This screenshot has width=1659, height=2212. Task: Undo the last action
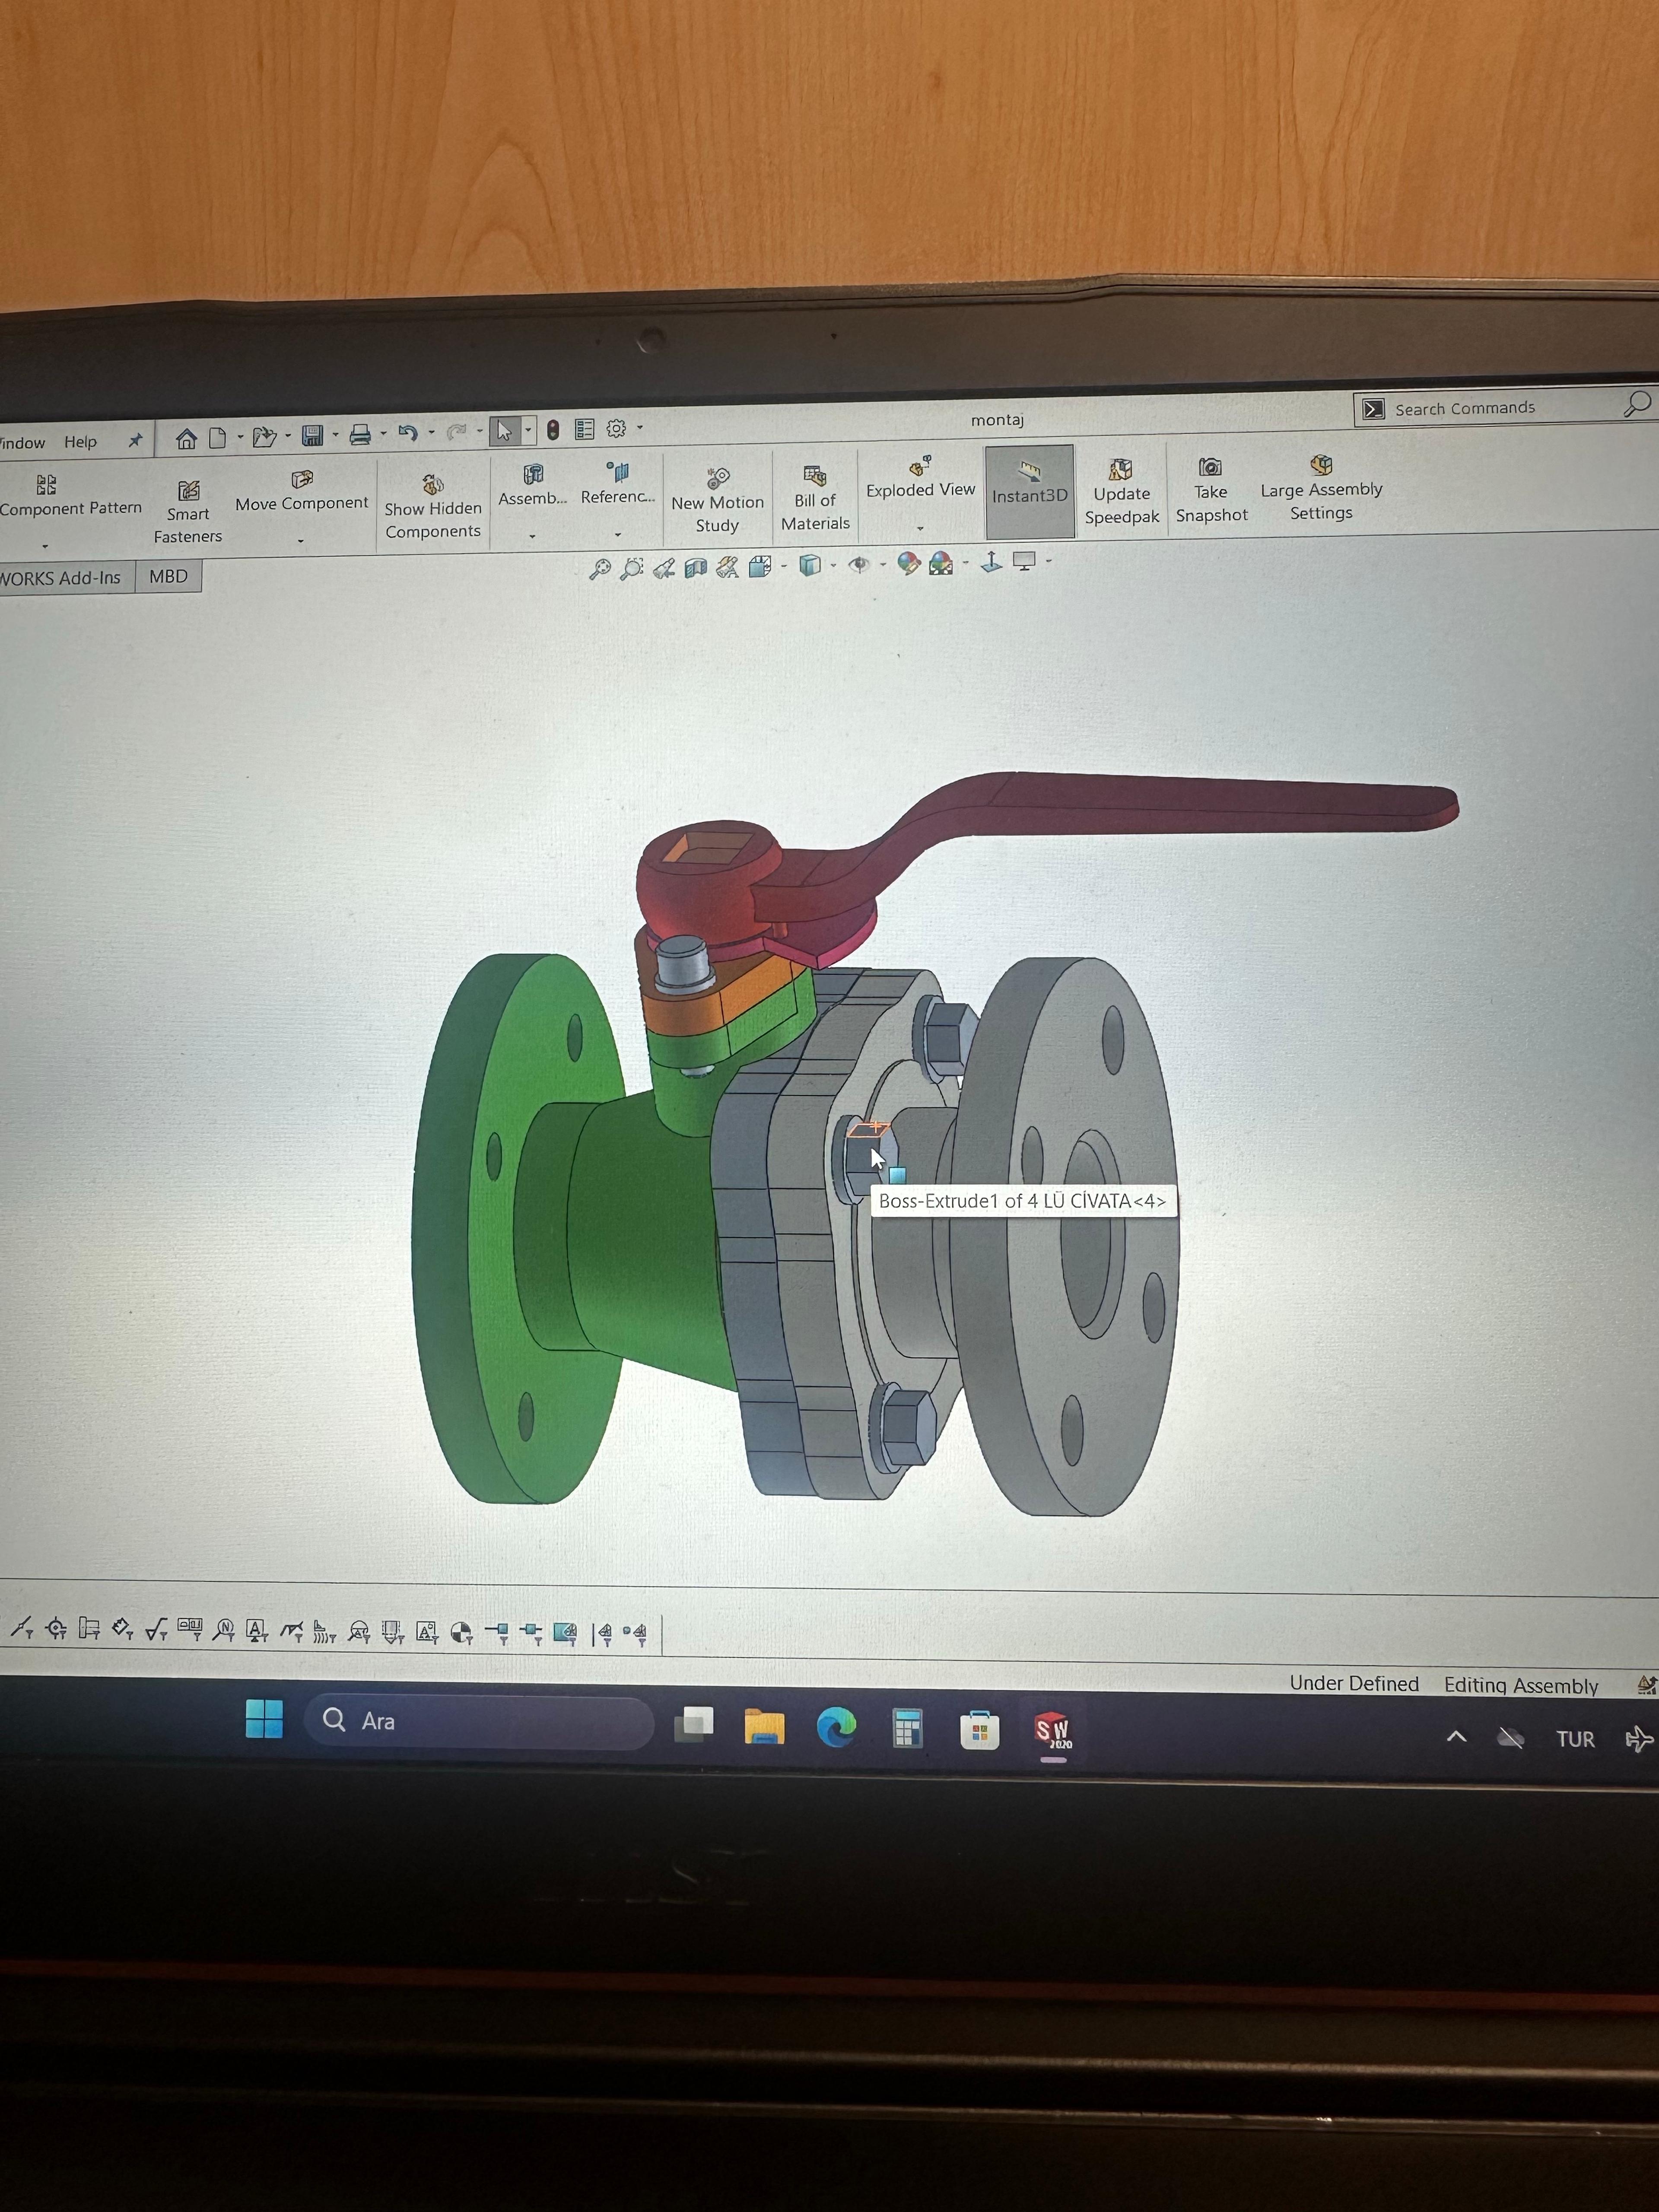pyautogui.click(x=408, y=433)
